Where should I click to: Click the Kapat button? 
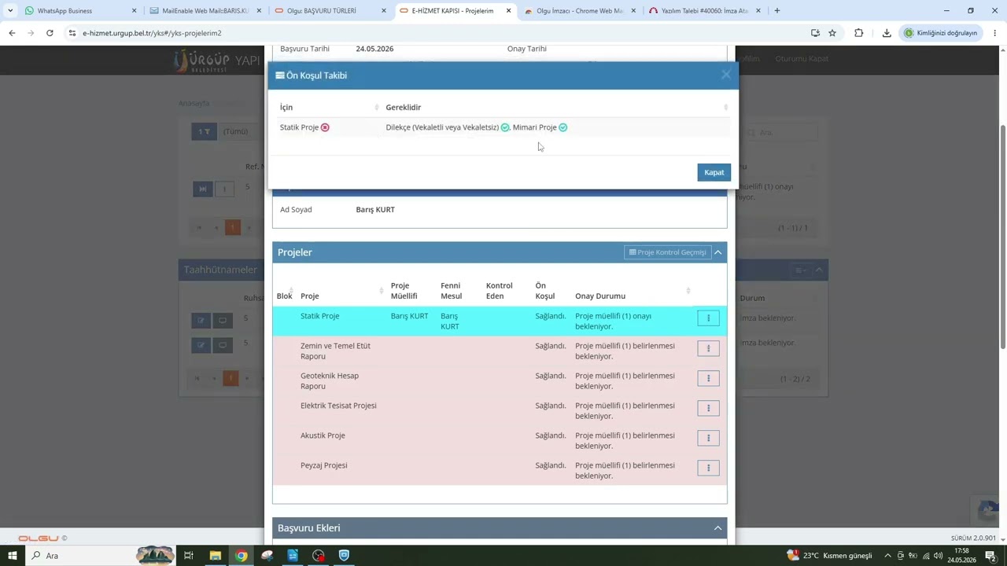click(x=714, y=172)
